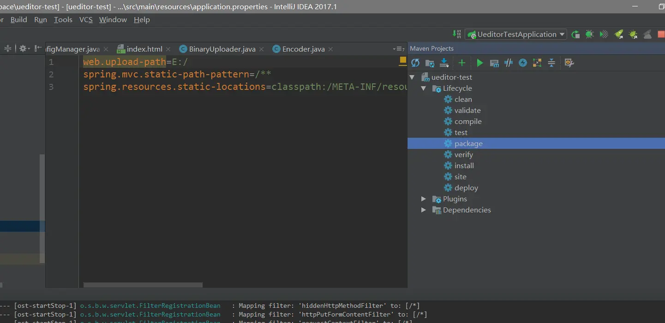Open the Window menu

(113, 20)
